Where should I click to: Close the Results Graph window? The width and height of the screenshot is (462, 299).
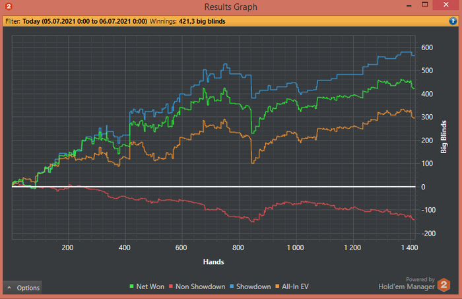point(446,5)
